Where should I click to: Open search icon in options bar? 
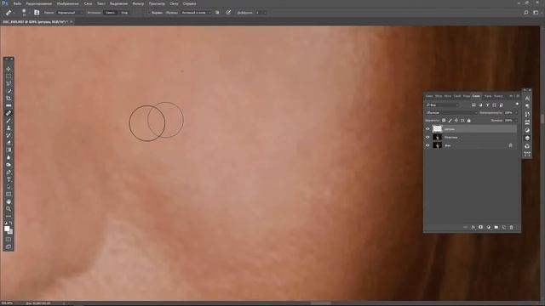pyautogui.click(x=526, y=13)
